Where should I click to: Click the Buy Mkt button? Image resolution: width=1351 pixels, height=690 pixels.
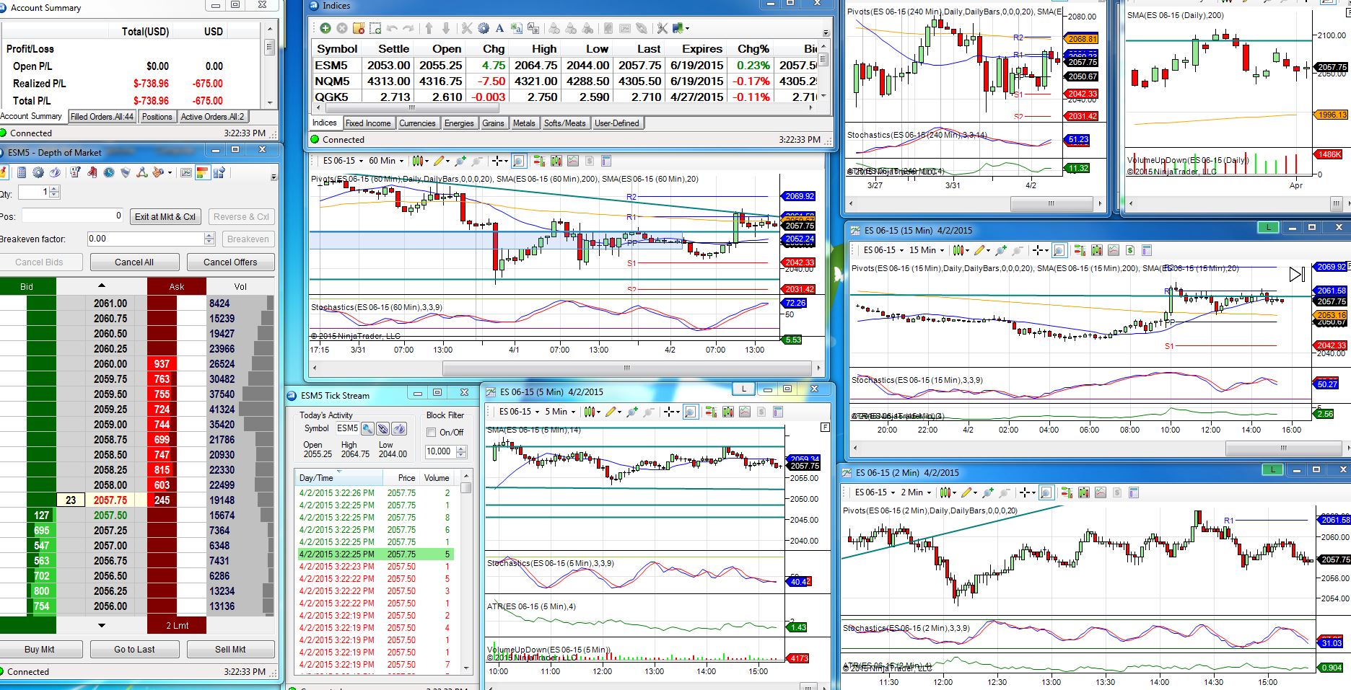tap(39, 650)
